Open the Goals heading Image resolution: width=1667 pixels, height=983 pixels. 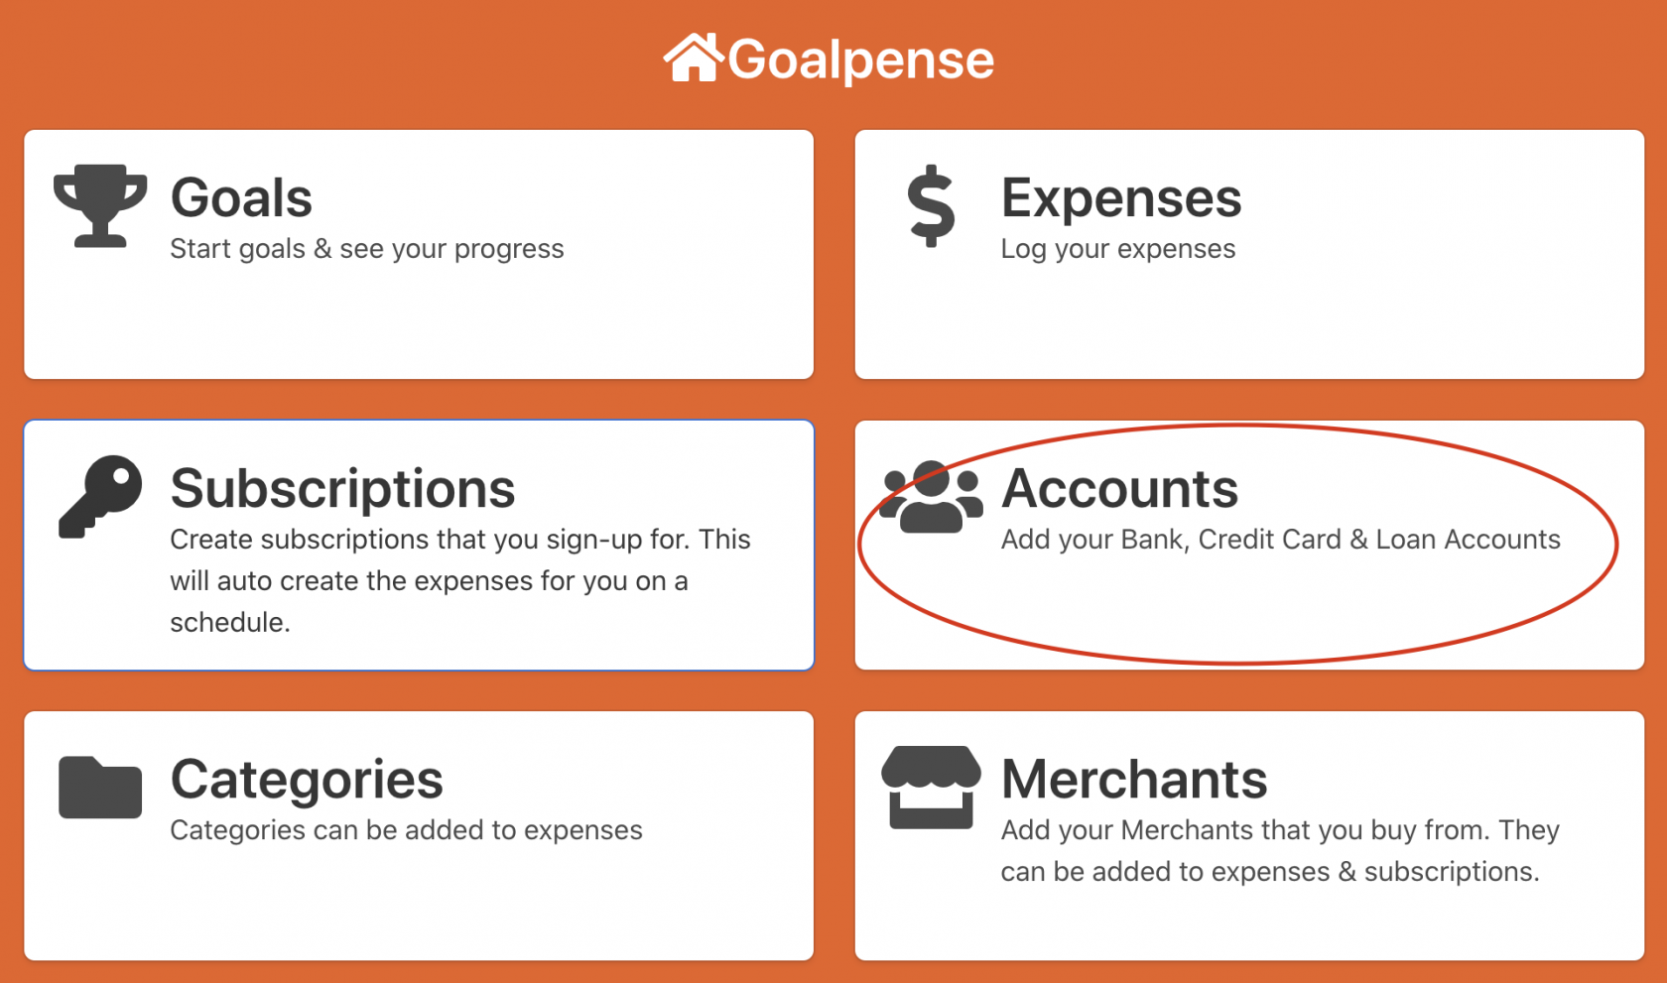(x=241, y=197)
